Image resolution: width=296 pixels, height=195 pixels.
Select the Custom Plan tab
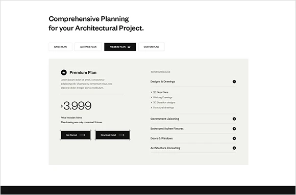pos(152,47)
